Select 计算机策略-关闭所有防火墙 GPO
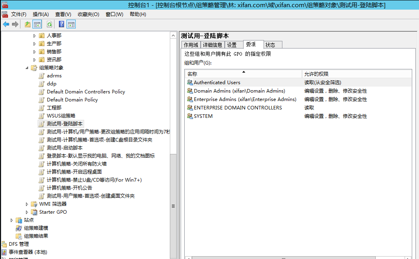The width and height of the screenshot is (419, 259). coord(77,164)
